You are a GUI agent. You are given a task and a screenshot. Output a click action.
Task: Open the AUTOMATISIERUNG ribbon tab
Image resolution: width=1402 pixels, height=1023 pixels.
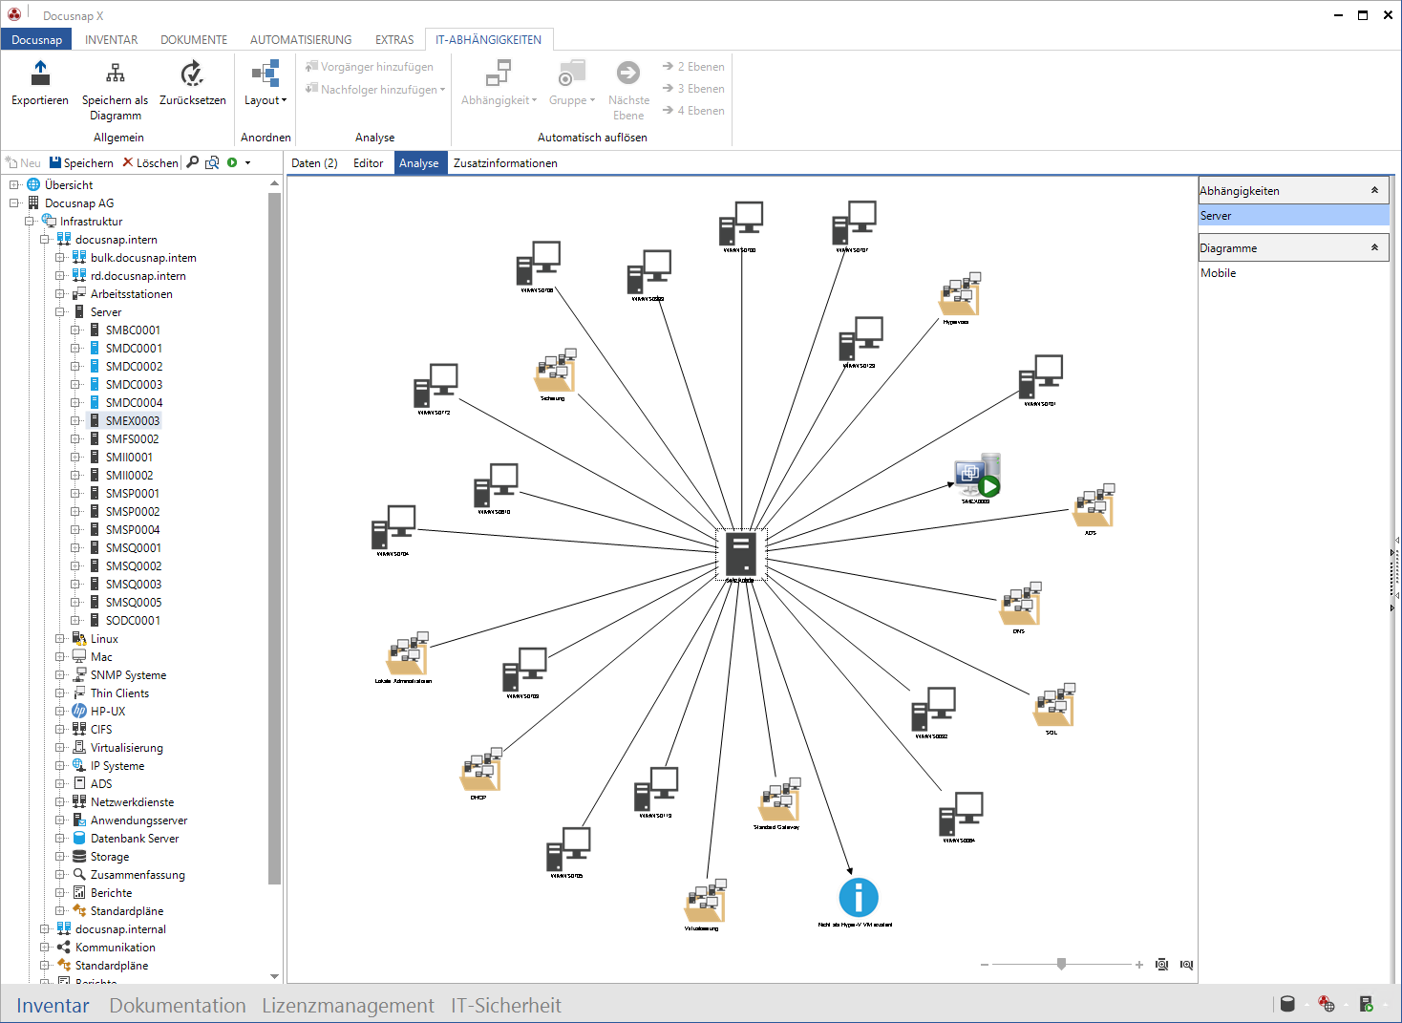click(x=301, y=40)
